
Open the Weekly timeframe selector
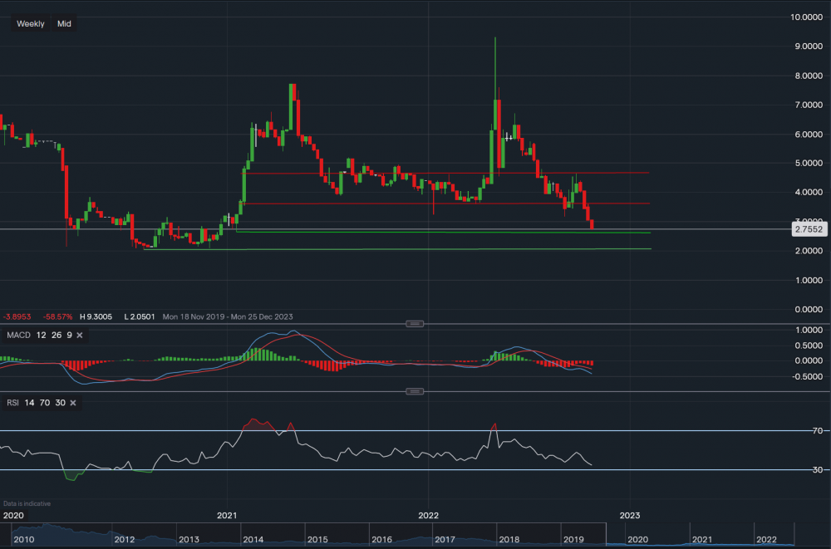[x=31, y=24]
